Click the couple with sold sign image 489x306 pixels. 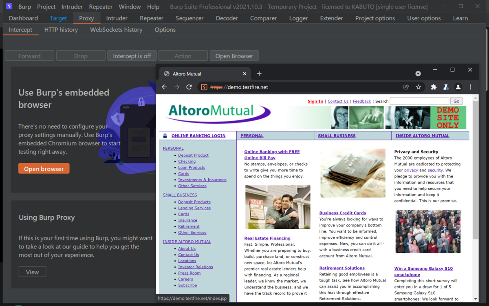point(278,207)
